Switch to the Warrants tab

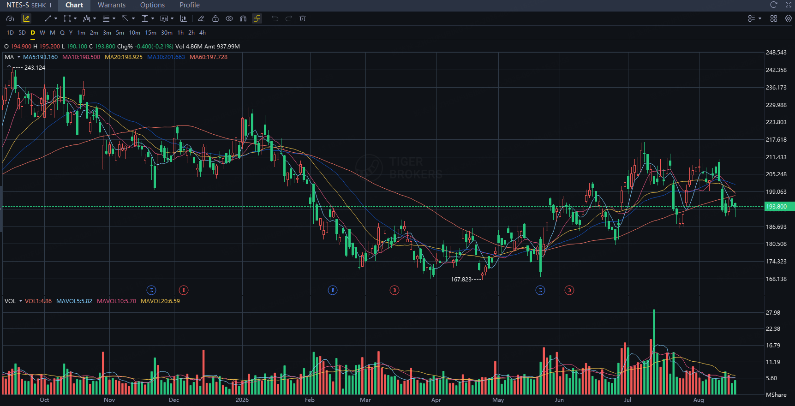pos(112,5)
